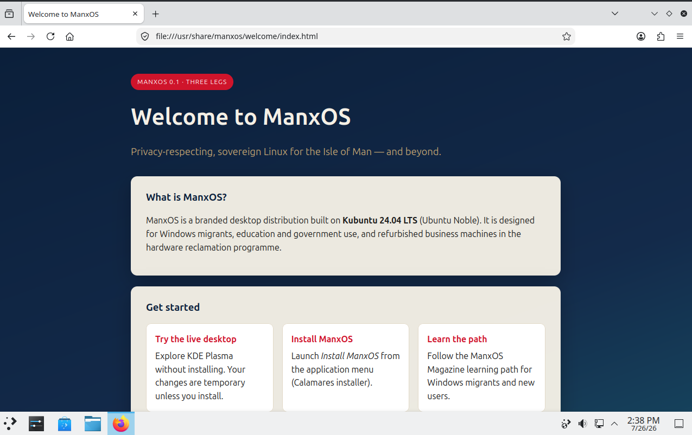The height and width of the screenshot is (435, 692).
Task: Open the clock showing 2:38 PM
Action: 643,424
